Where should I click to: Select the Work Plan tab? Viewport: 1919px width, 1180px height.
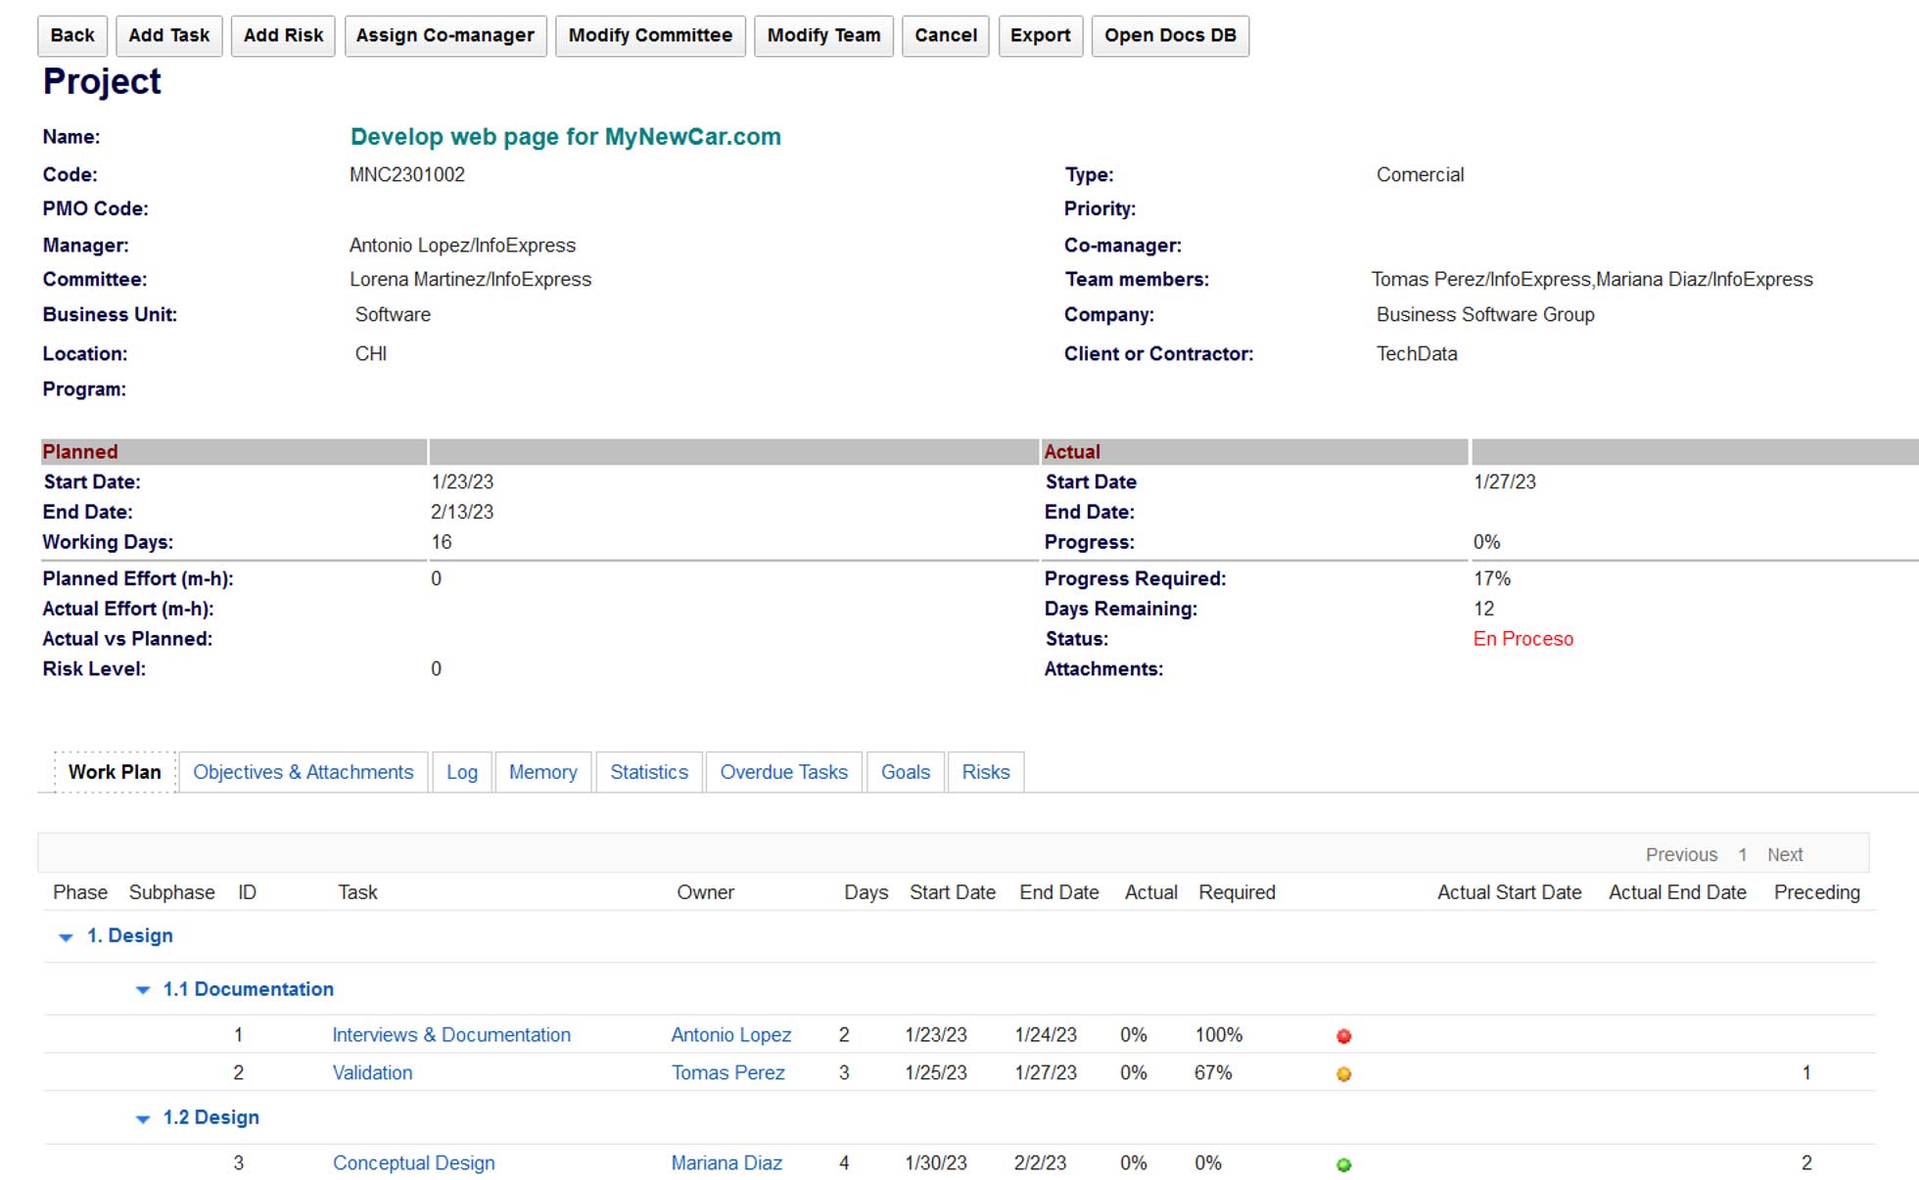click(115, 772)
